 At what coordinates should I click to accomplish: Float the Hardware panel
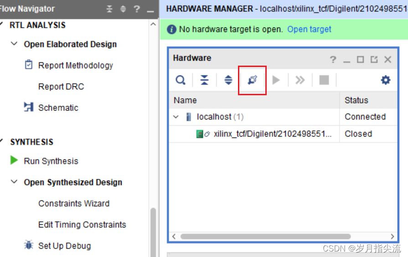(x=374, y=60)
